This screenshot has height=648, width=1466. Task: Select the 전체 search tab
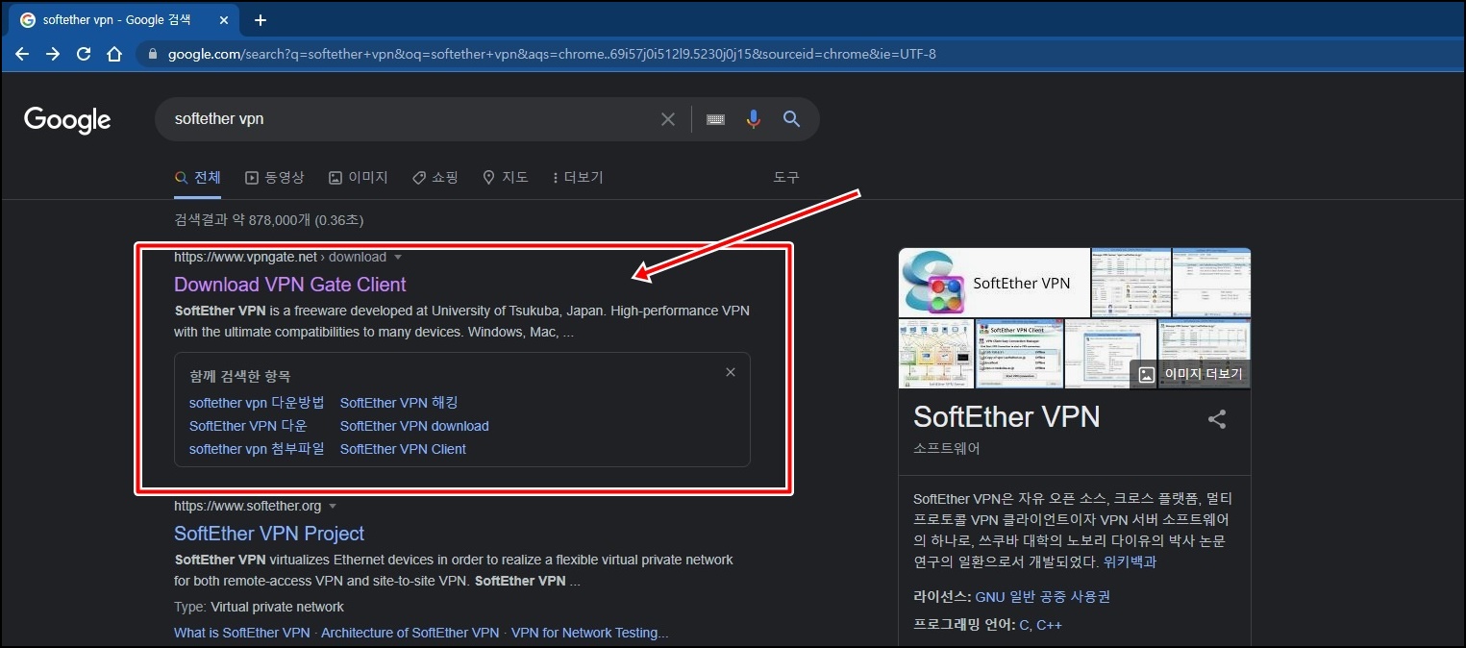click(198, 178)
